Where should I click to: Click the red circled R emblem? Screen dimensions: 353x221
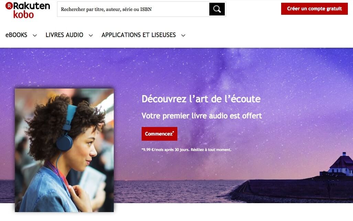pos(9,5)
